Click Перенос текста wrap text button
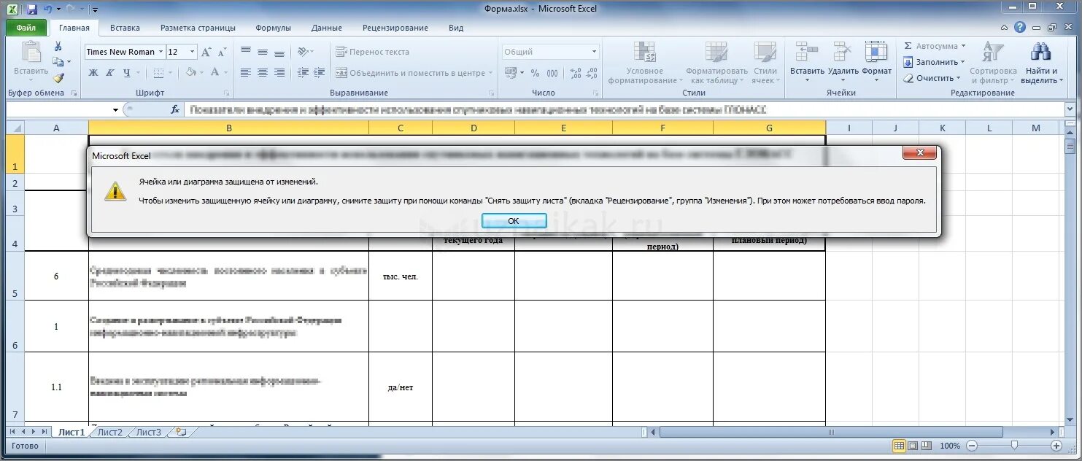Image resolution: width=1082 pixels, height=461 pixels. click(373, 52)
